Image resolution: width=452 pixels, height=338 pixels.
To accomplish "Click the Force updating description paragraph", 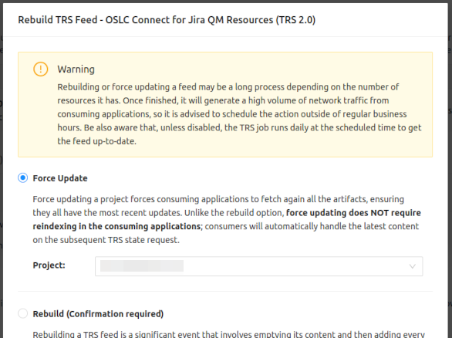I will click(227, 219).
